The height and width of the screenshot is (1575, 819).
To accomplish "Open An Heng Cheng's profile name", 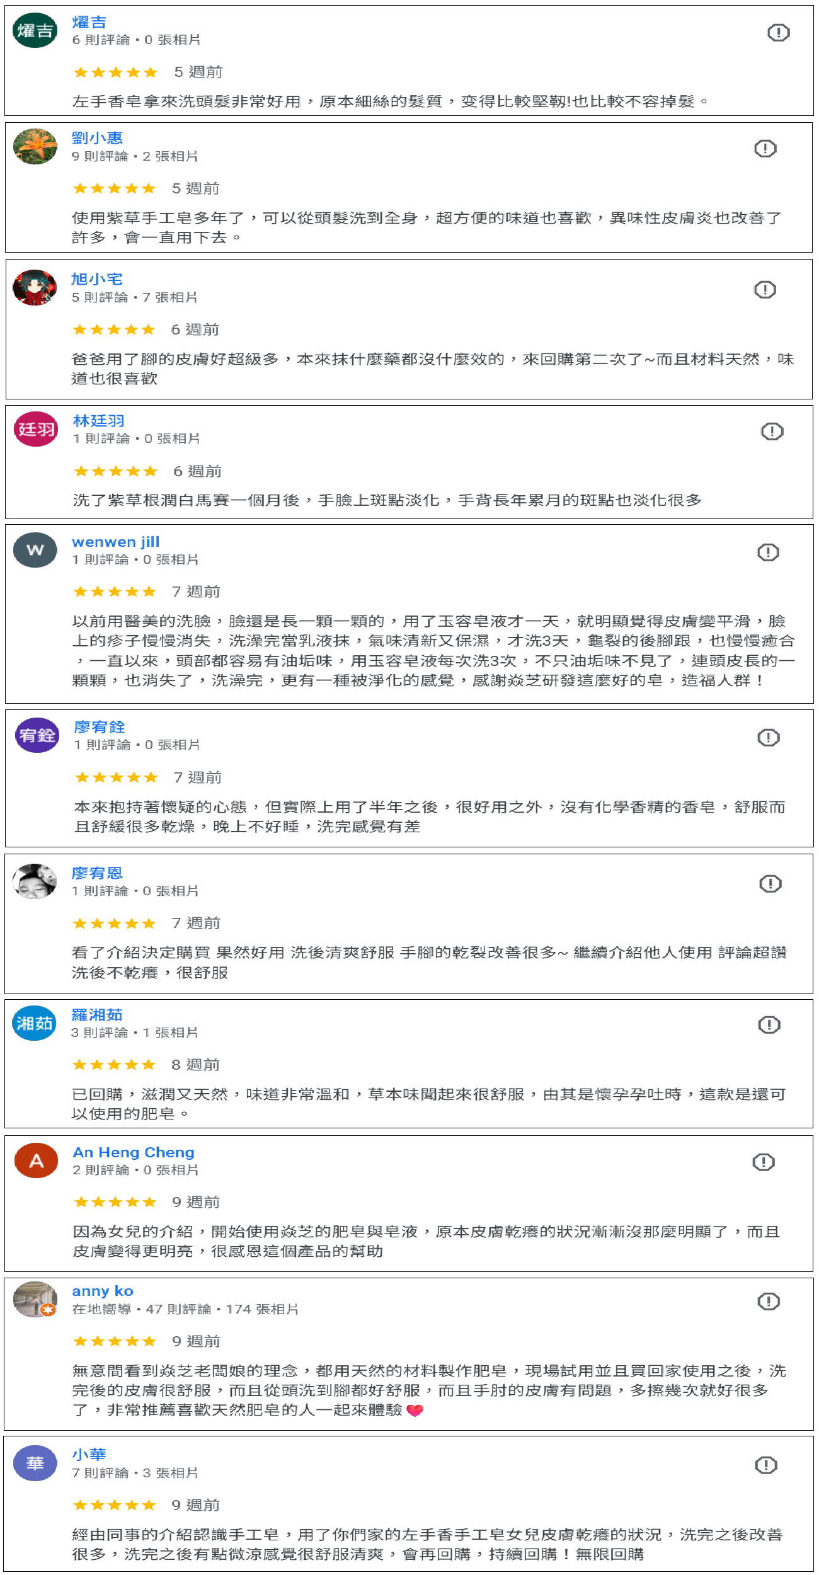I will pyautogui.click(x=134, y=1152).
